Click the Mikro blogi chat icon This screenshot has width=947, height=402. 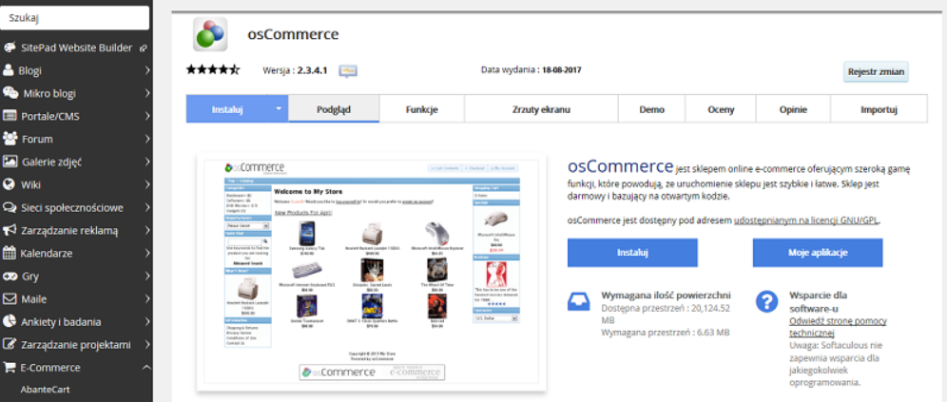pyautogui.click(x=10, y=93)
